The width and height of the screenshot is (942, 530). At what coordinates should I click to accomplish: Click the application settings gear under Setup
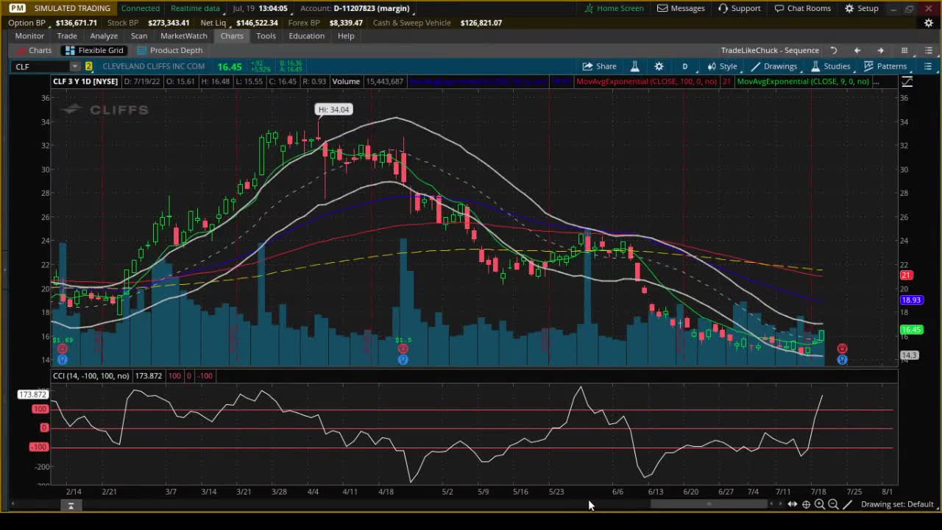[929, 23]
